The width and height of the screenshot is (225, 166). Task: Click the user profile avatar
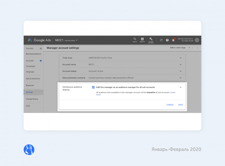pyautogui.click(x=197, y=40)
